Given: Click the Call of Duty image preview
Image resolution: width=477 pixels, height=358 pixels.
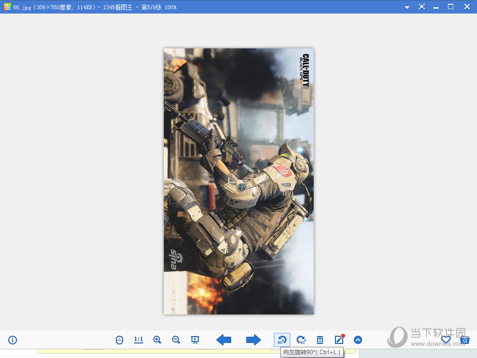Looking at the screenshot, I should click(x=238, y=181).
